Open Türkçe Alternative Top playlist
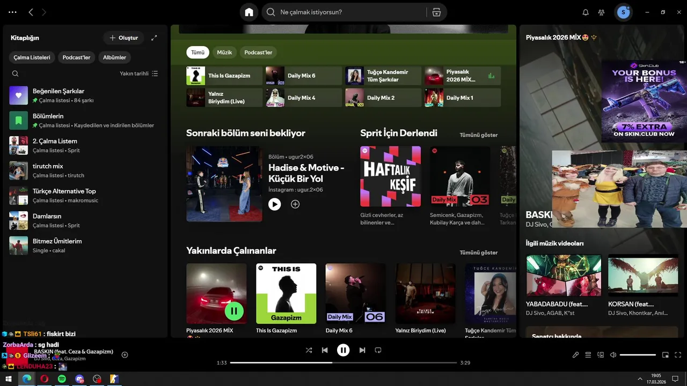The height and width of the screenshot is (386, 687). point(84,196)
